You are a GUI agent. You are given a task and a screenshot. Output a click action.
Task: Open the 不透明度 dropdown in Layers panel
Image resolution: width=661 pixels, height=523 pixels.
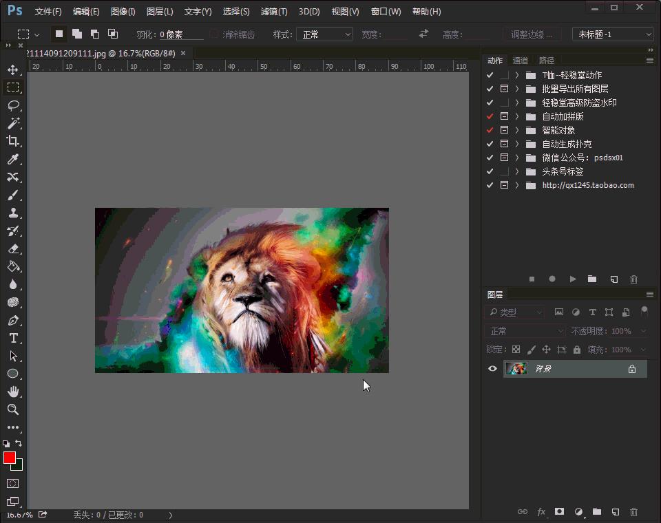point(644,330)
